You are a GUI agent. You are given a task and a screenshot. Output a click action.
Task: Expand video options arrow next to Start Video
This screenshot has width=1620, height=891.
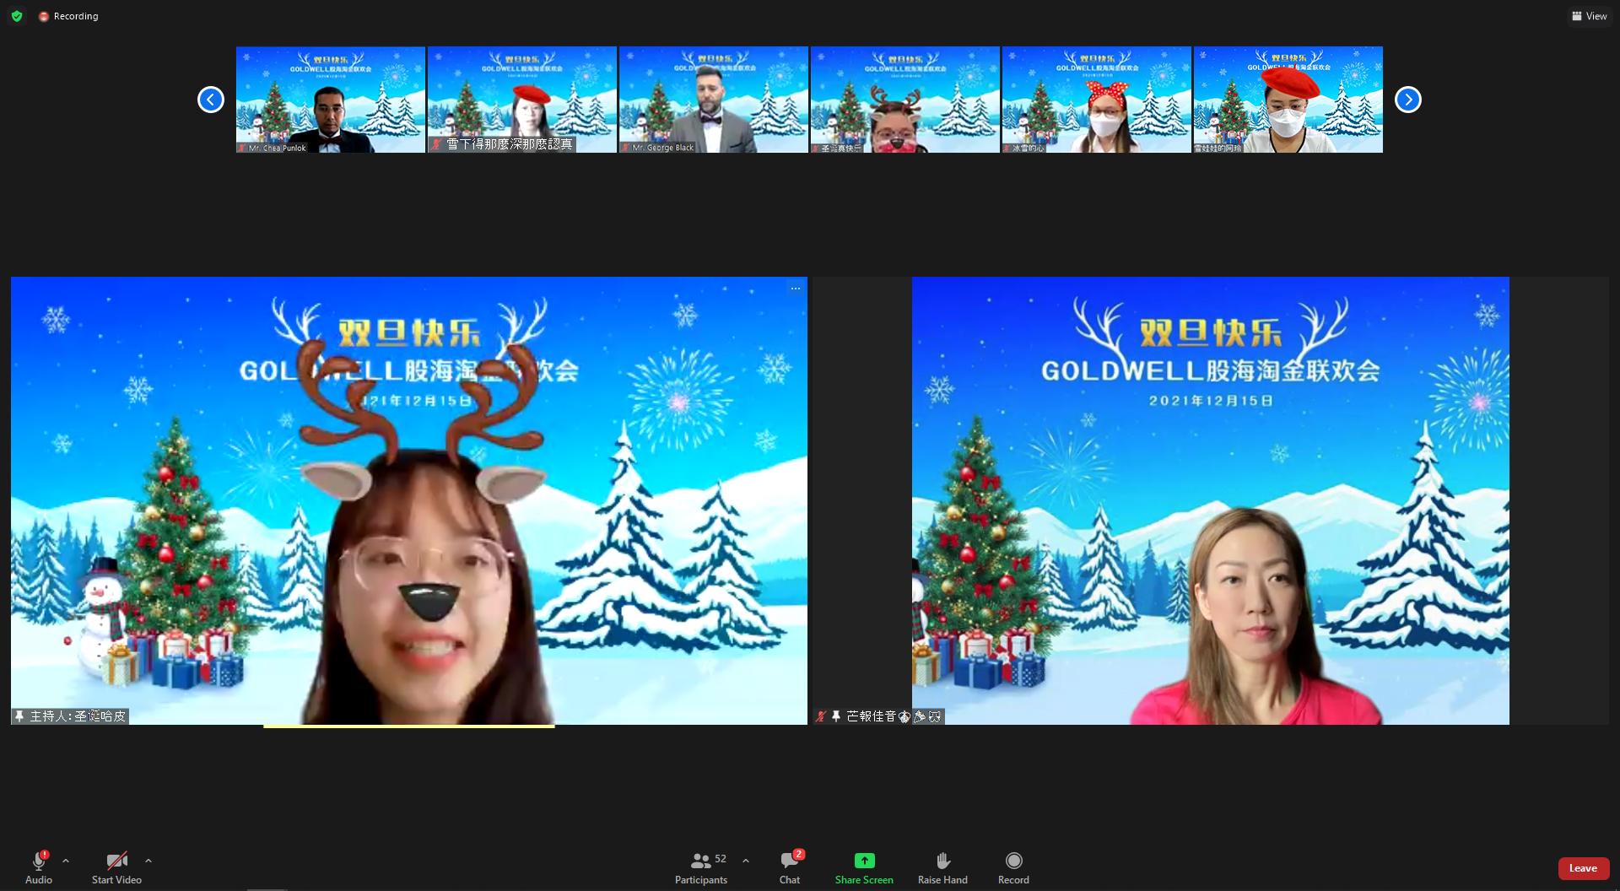[x=148, y=861]
